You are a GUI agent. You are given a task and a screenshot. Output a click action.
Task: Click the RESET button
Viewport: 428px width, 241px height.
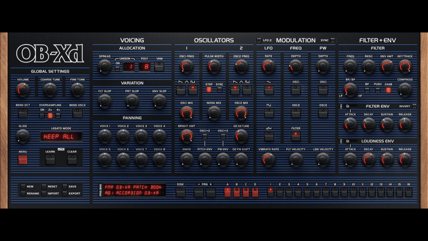point(44,186)
